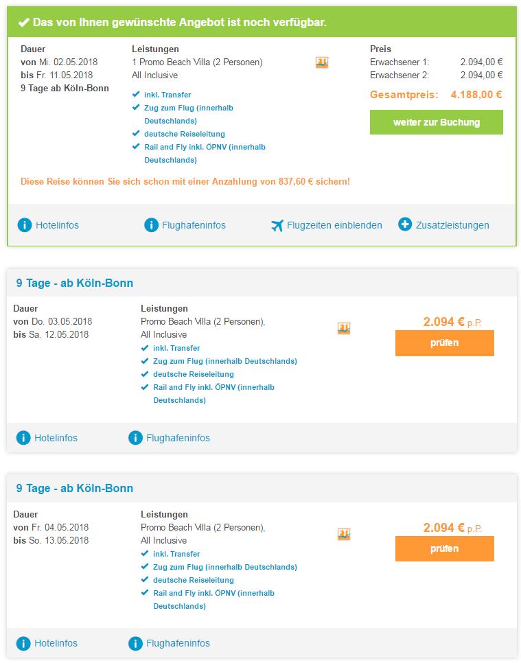Click Hotelinfos info icon in 03.05.2018 offer
The width and height of the screenshot is (521, 663).
[x=23, y=438]
